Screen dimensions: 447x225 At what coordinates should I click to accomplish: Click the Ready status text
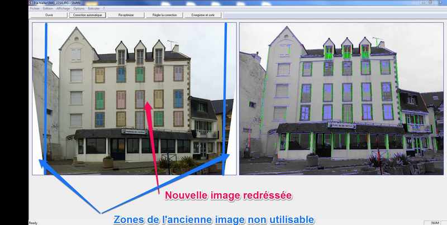pyautogui.click(x=33, y=223)
